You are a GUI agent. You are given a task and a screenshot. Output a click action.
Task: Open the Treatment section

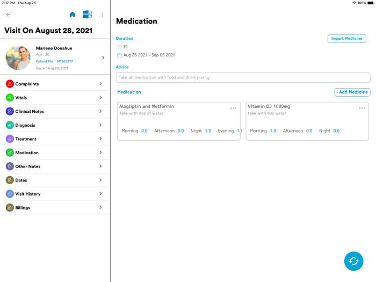coord(57,139)
